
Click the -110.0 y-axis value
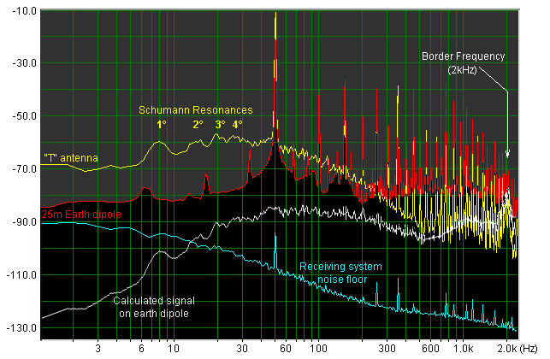click(21, 275)
